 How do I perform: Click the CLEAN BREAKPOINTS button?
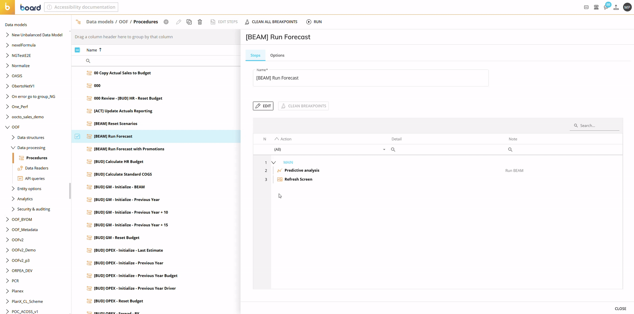[303, 106]
